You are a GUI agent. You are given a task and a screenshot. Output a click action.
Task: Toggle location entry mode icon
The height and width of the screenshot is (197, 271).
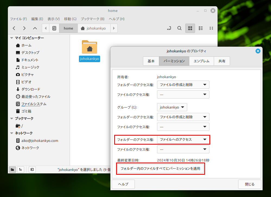point(169,28)
